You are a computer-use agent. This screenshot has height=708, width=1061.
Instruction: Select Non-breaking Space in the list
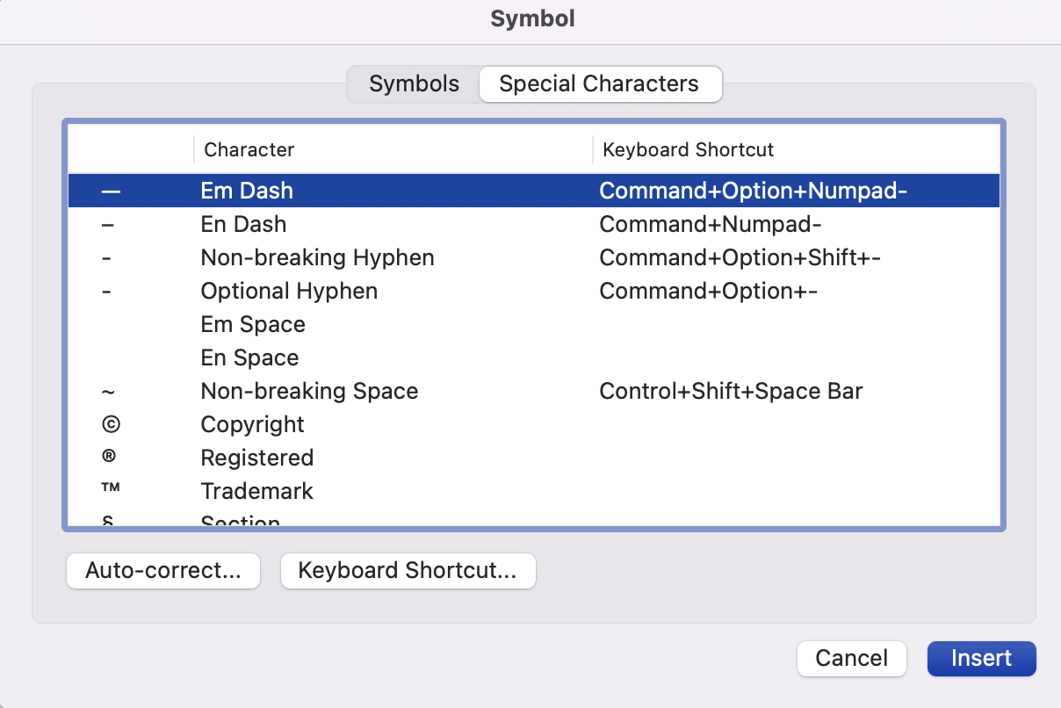point(309,391)
